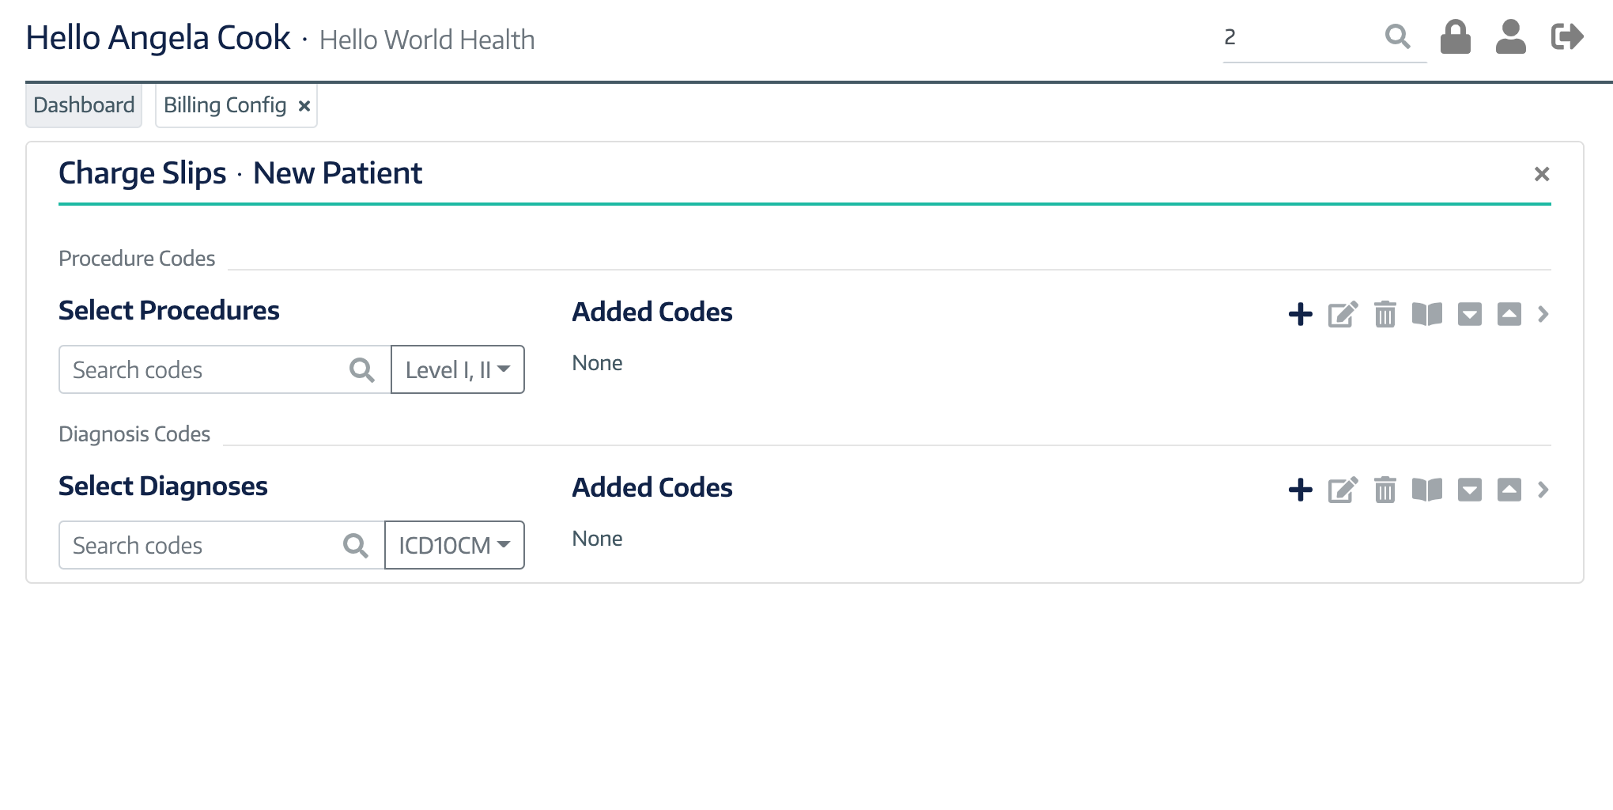Open the ICD10CM code set dropdown
Screen dimensions: 1613x810
click(455, 545)
